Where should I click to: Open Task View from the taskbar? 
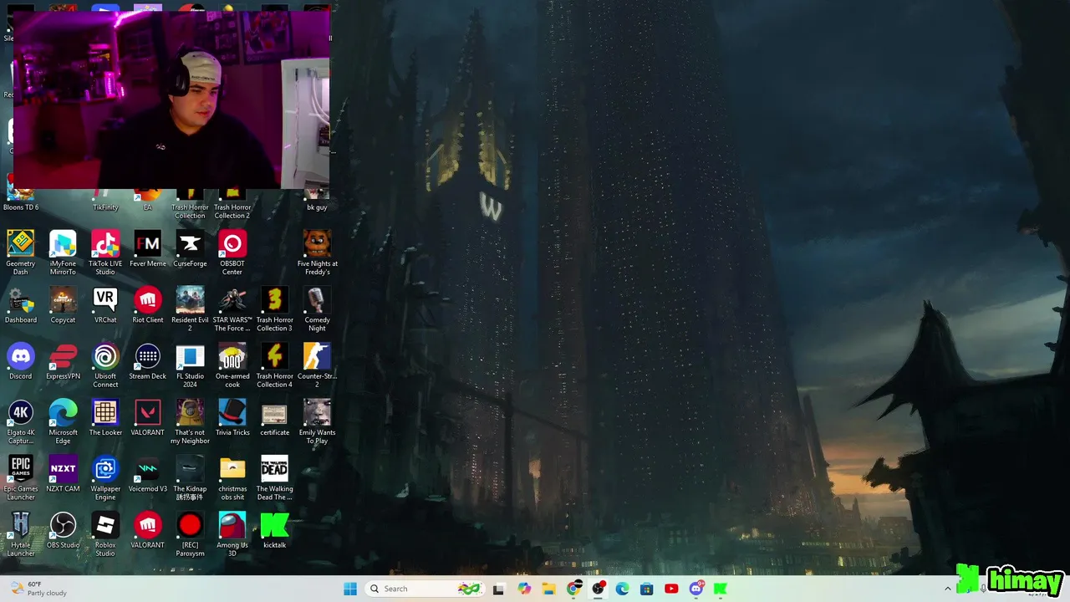pyautogui.click(x=498, y=589)
